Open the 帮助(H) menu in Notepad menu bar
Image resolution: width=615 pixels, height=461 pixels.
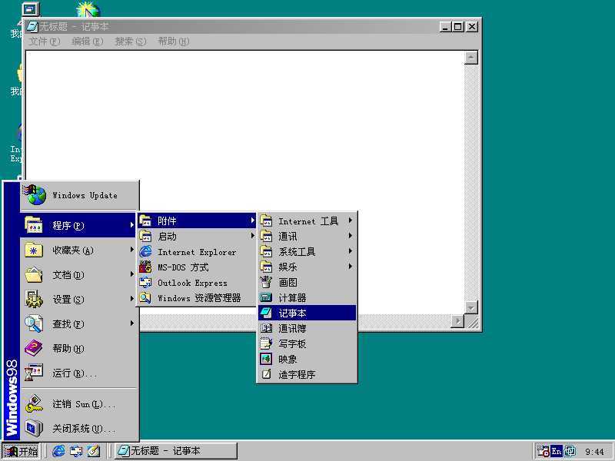tap(174, 41)
